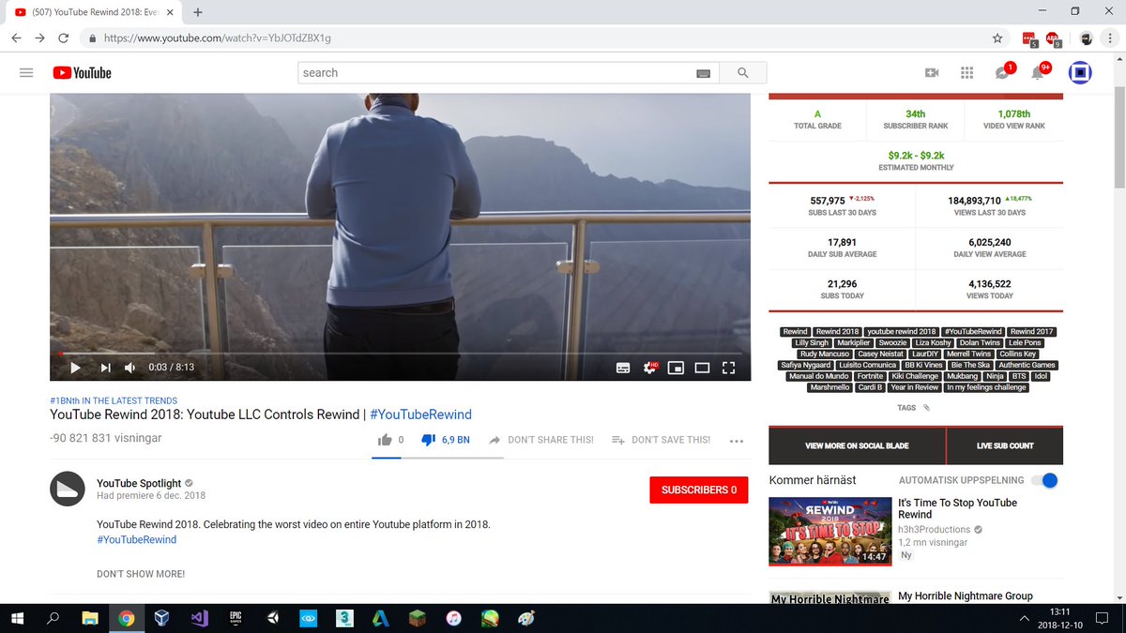Mute the video volume

coord(130,368)
